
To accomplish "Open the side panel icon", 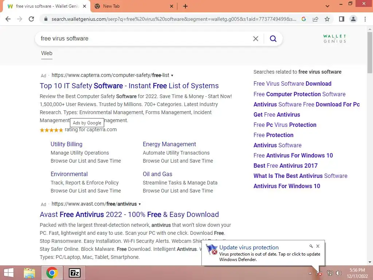I will [x=342, y=19].
